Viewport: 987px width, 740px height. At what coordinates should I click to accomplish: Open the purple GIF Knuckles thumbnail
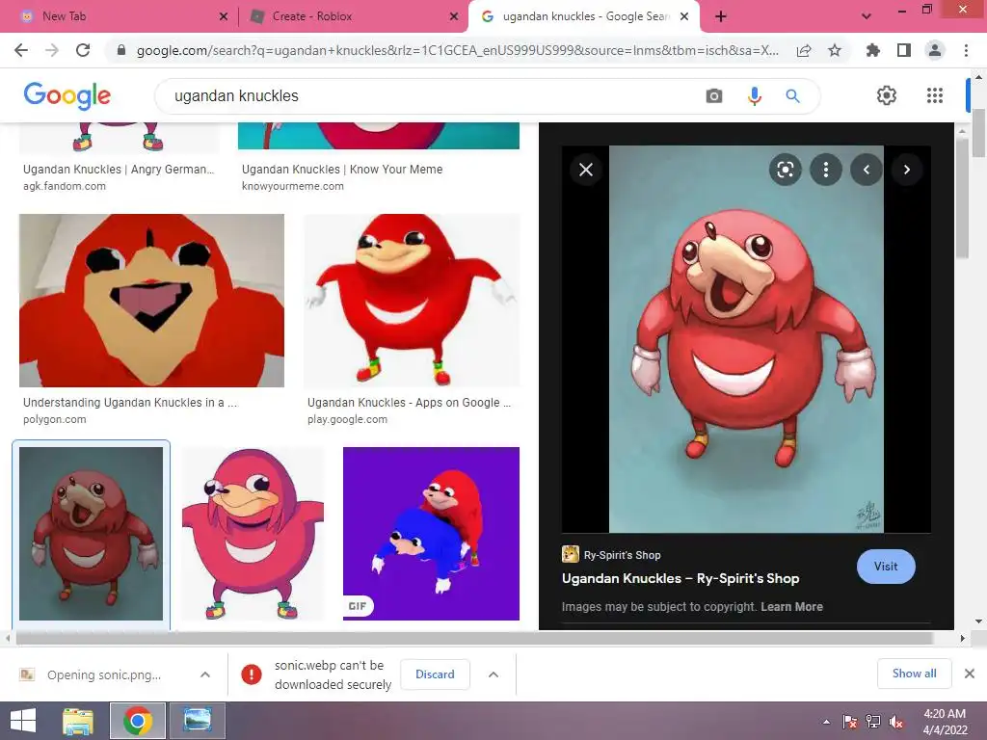pos(431,534)
